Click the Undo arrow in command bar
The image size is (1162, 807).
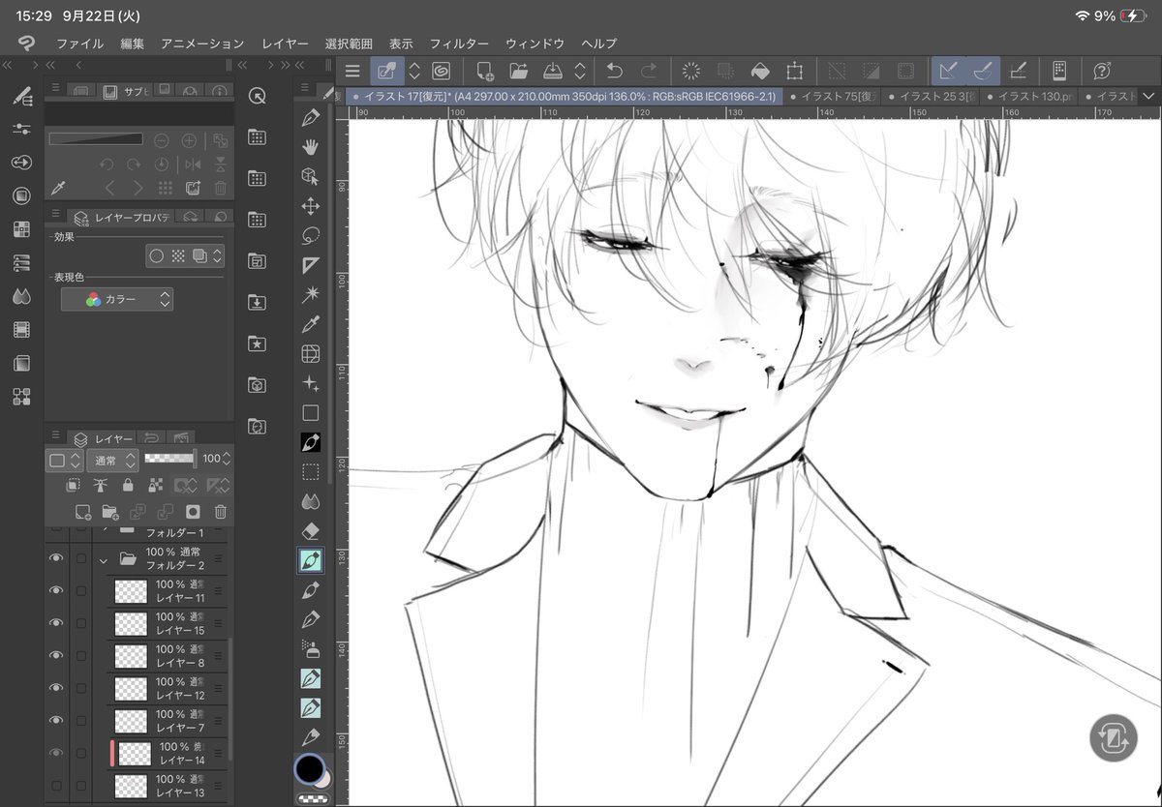[614, 71]
